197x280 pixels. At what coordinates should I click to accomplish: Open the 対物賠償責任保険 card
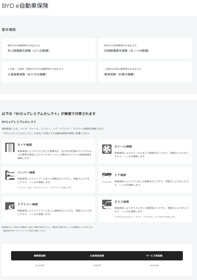click(x=145, y=48)
